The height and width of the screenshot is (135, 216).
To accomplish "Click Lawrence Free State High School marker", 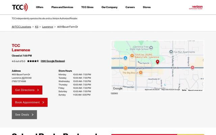I will pyautogui.click(x=151, y=48).
